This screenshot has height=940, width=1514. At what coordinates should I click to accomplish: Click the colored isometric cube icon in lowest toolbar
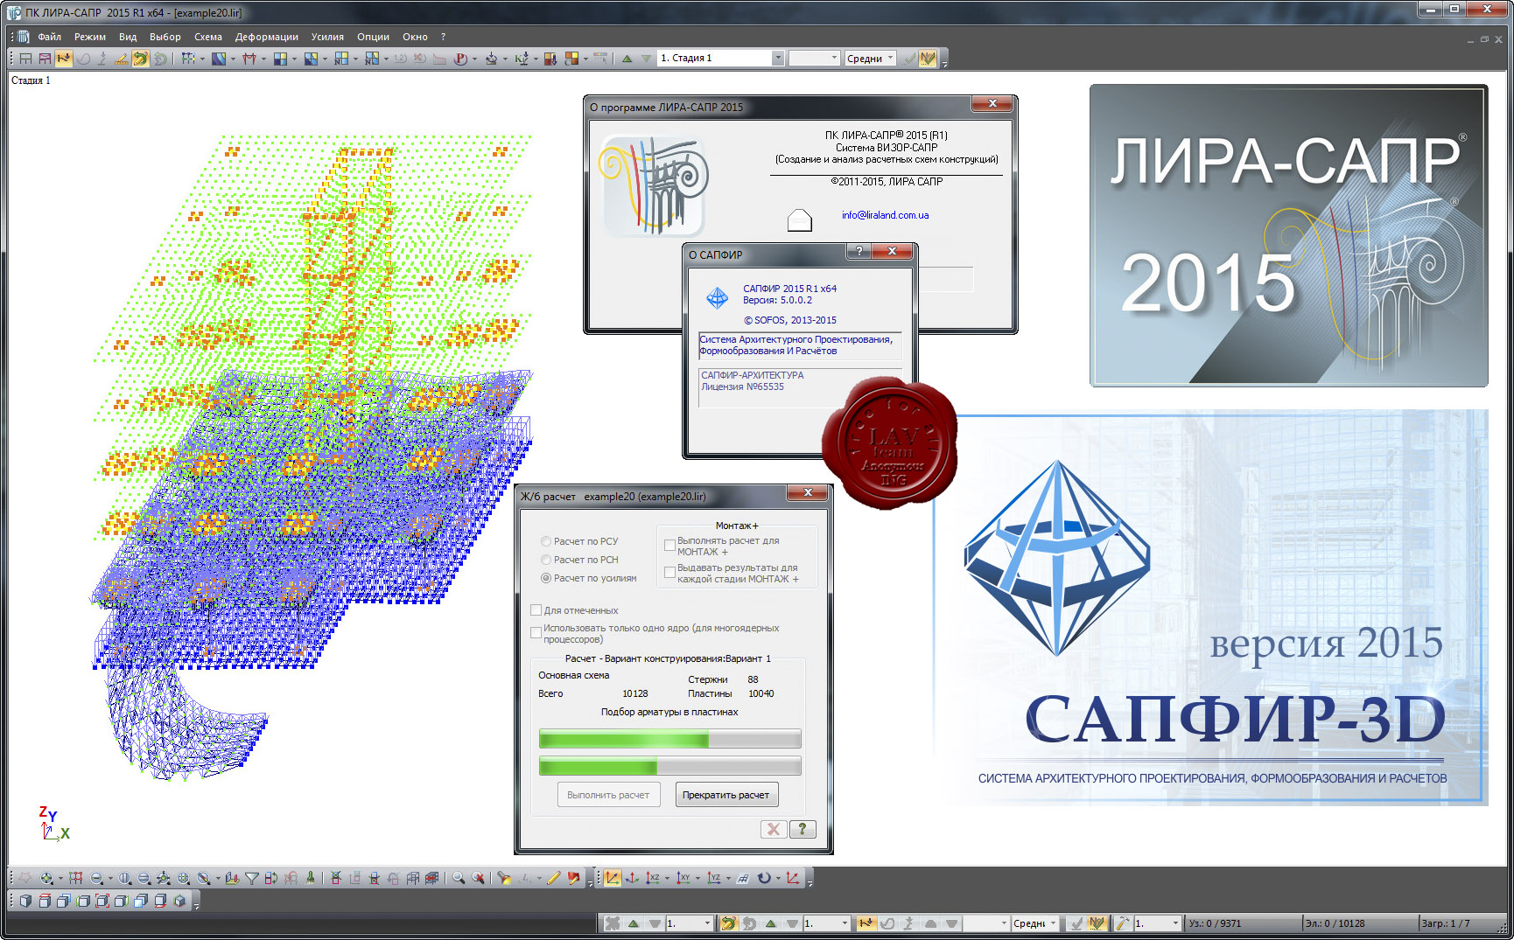pyautogui.click(x=179, y=901)
